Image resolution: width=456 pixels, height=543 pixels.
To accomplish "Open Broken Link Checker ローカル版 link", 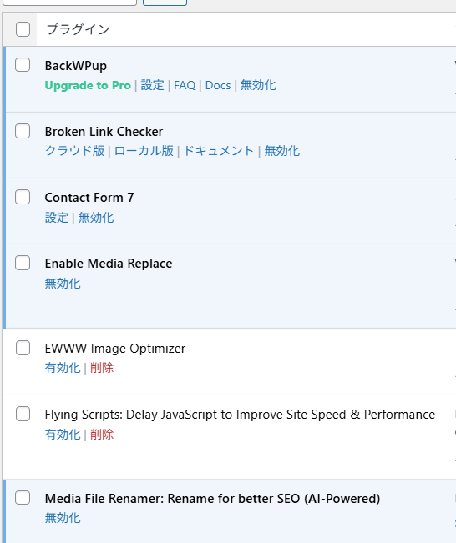I will tap(144, 151).
